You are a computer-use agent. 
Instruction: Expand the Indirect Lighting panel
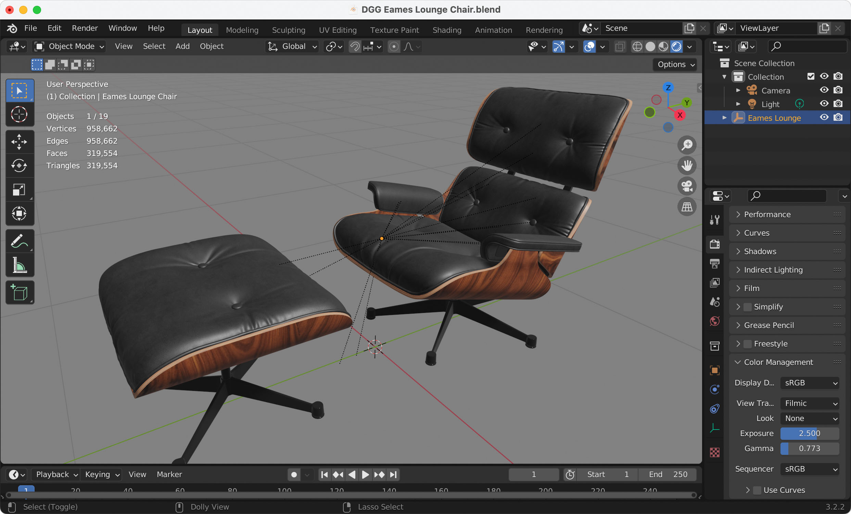point(787,270)
